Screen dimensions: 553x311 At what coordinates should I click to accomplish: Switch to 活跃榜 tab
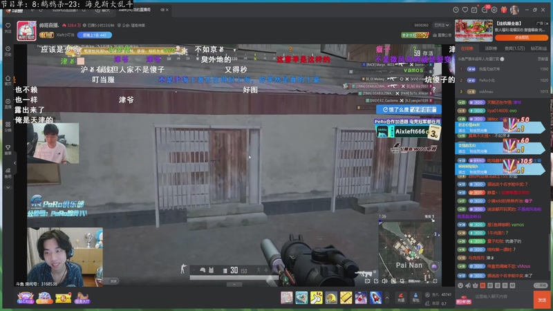[491, 48]
